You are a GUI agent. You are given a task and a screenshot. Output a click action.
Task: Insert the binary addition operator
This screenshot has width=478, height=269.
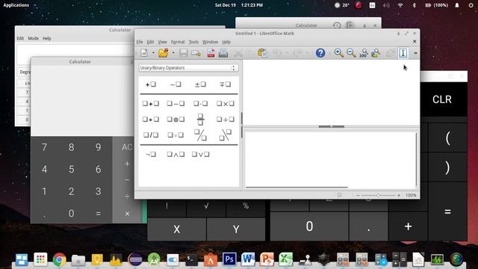pos(151,104)
